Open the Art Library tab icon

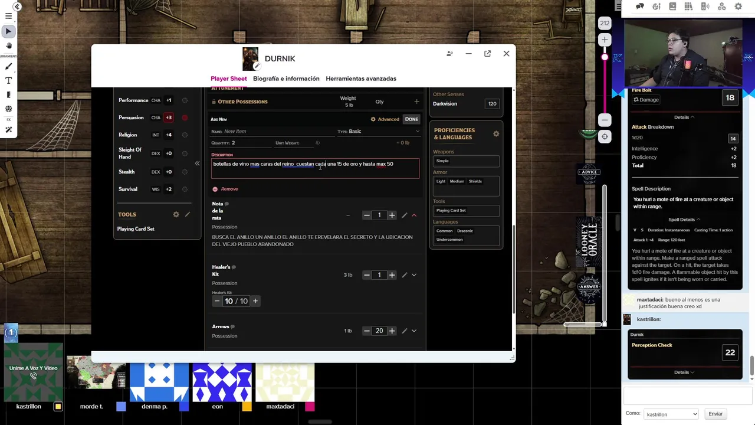656,6
